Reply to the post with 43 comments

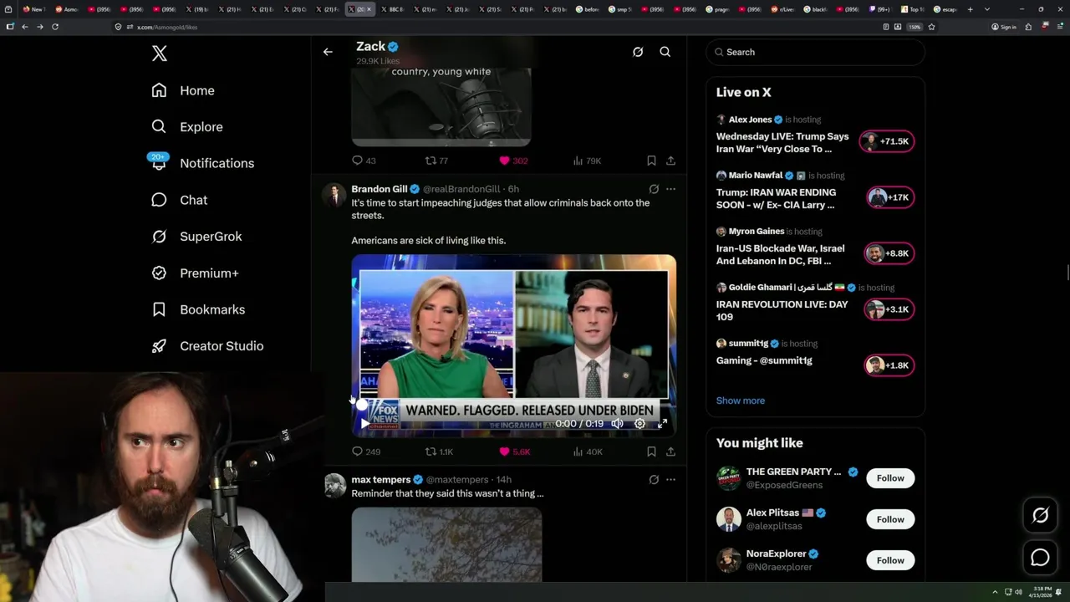point(364,161)
